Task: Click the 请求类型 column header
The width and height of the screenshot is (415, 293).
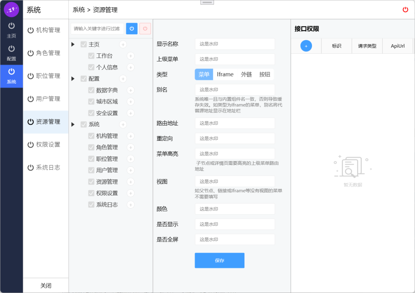Action: coord(367,46)
